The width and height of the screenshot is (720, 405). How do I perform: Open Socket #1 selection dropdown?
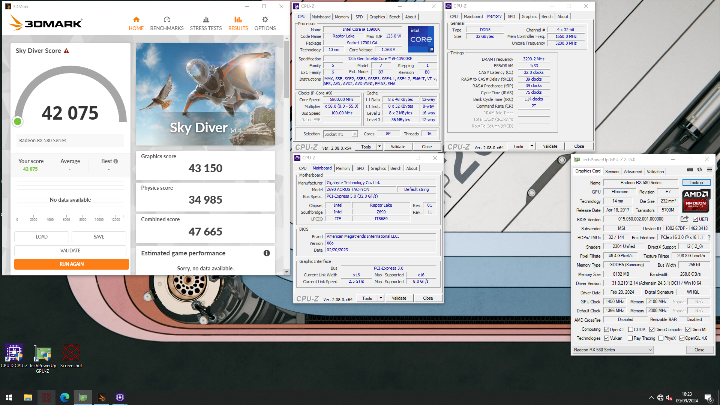[x=340, y=134]
